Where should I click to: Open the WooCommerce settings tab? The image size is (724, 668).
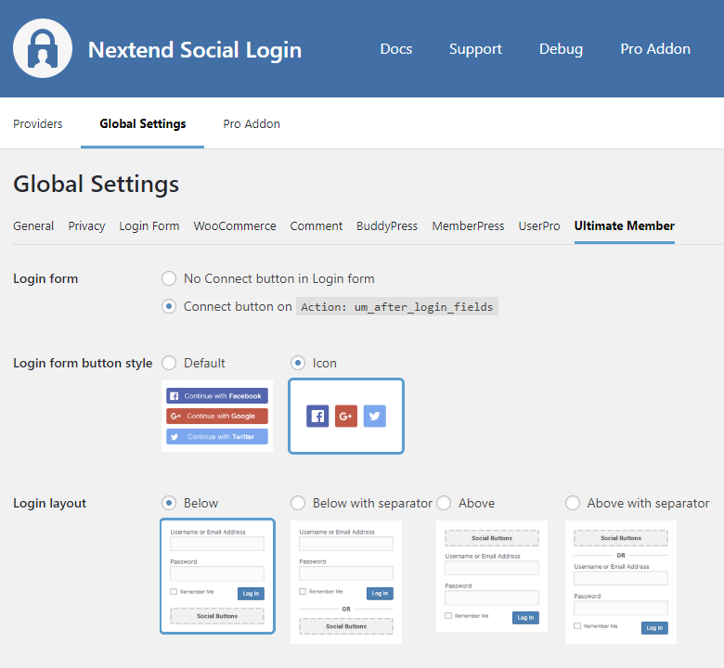tap(235, 225)
